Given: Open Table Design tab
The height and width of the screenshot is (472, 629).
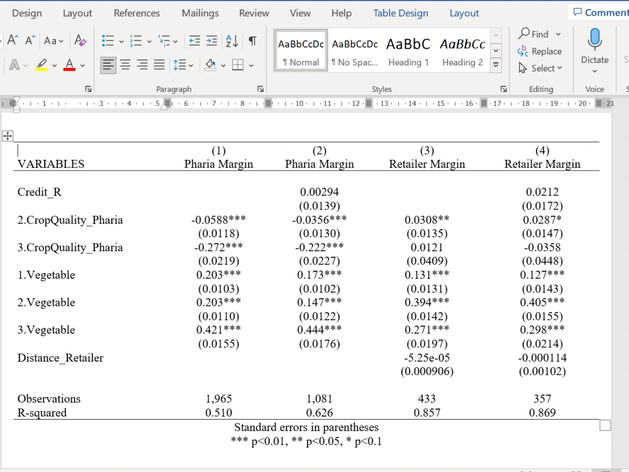Looking at the screenshot, I should tap(401, 13).
